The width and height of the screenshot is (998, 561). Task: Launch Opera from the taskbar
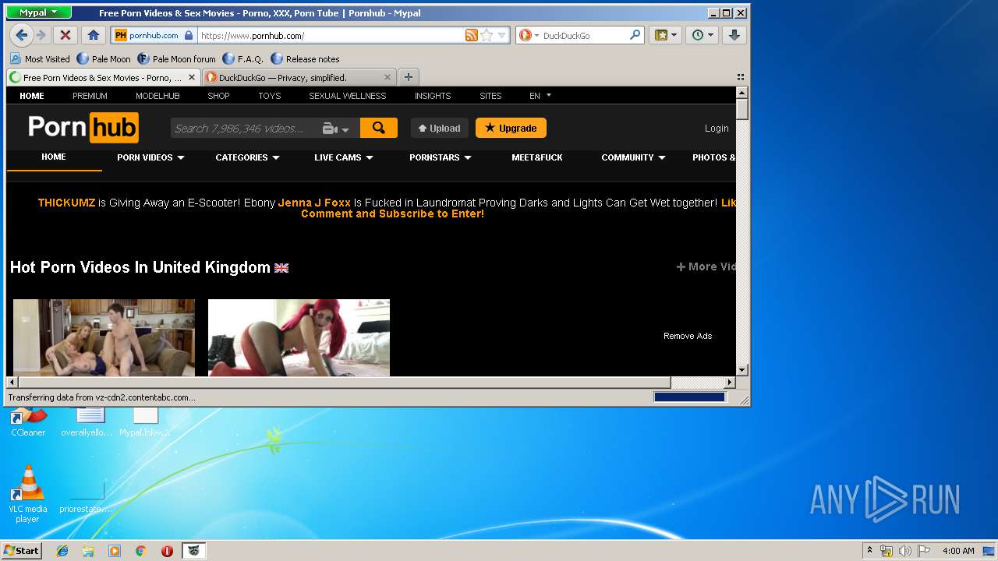point(167,551)
